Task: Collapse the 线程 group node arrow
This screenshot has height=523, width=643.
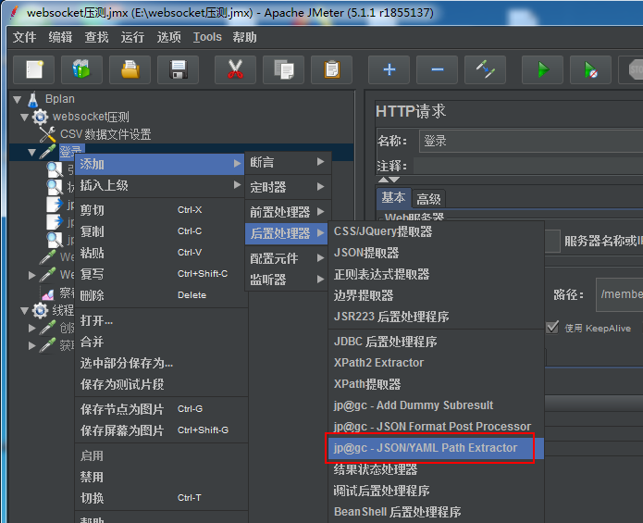Action: (x=25, y=311)
